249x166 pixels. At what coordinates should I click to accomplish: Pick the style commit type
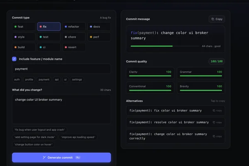pyautogui.click(x=24, y=37)
